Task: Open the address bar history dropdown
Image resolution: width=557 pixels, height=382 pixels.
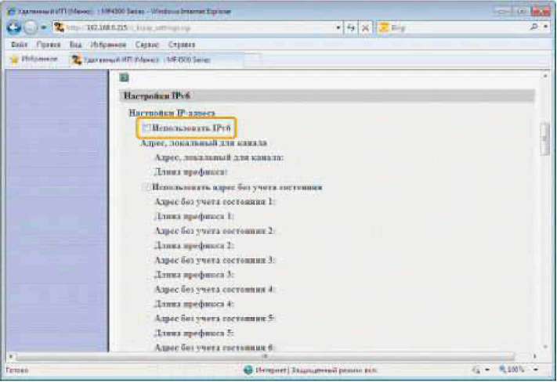Action: (338, 27)
